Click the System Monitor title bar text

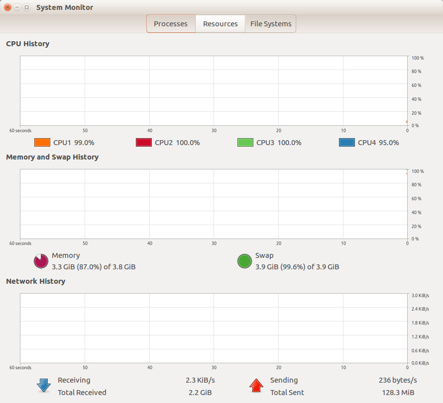pyautogui.click(x=65, y=7)
